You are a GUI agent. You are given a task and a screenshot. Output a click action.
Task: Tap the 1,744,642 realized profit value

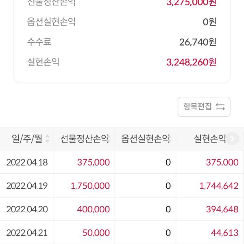(219, 186)
